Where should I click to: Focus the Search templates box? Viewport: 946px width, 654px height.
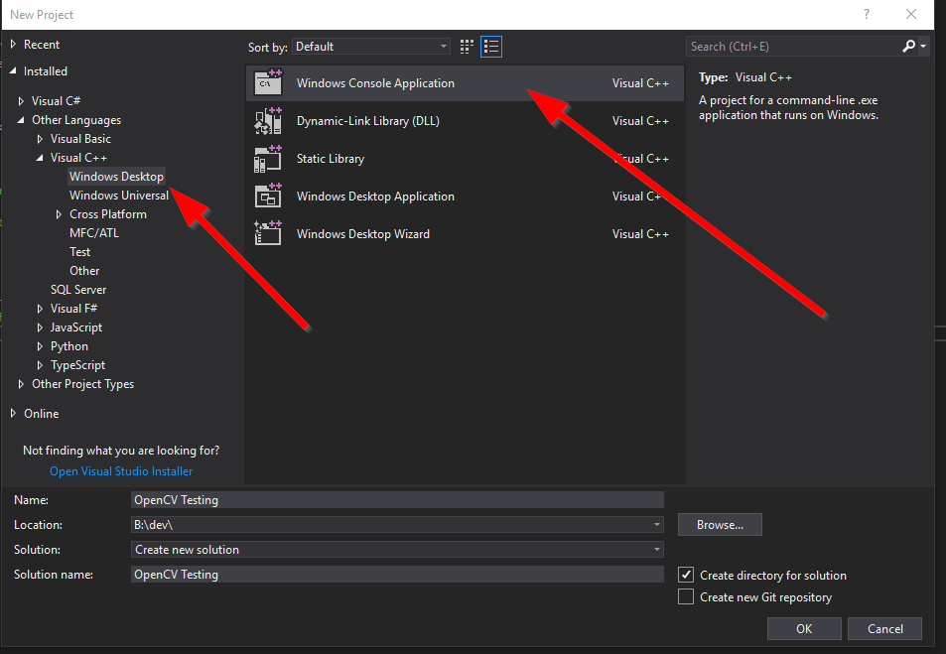[x=793, y=47]
